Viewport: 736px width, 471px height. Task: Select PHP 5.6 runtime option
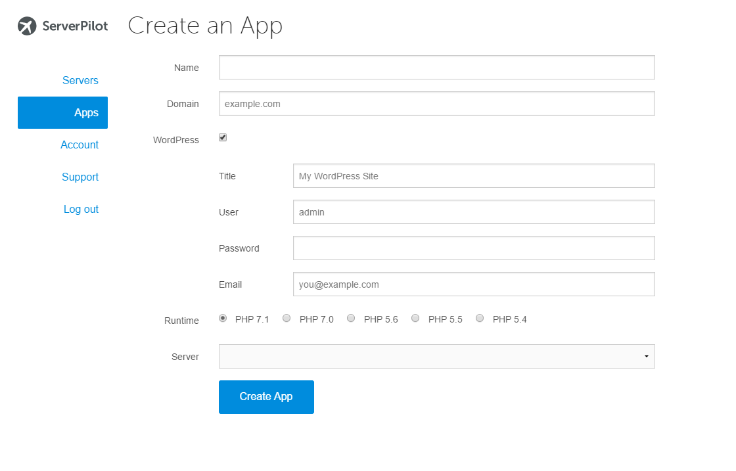coord(351,319)
